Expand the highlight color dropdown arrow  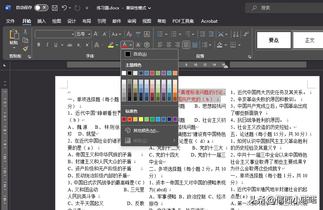point(116,45)
